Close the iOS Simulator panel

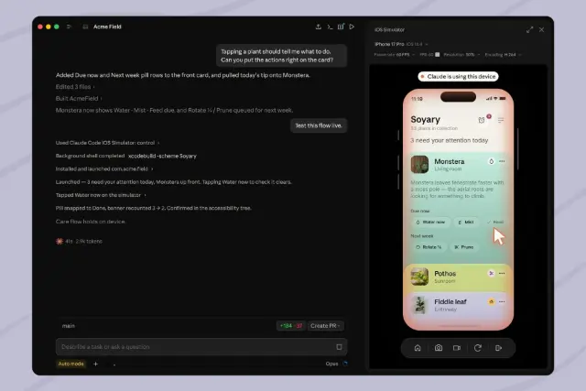click(x=541, y=29)
